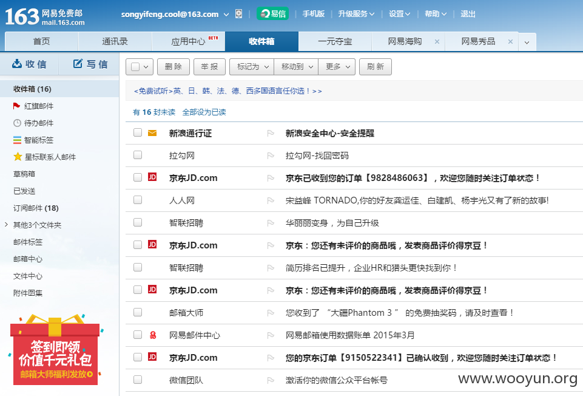Open email 京东已收到您的订单【9828486063】
This screenshot has height=396, width=583.
click(x=413, y=178)
